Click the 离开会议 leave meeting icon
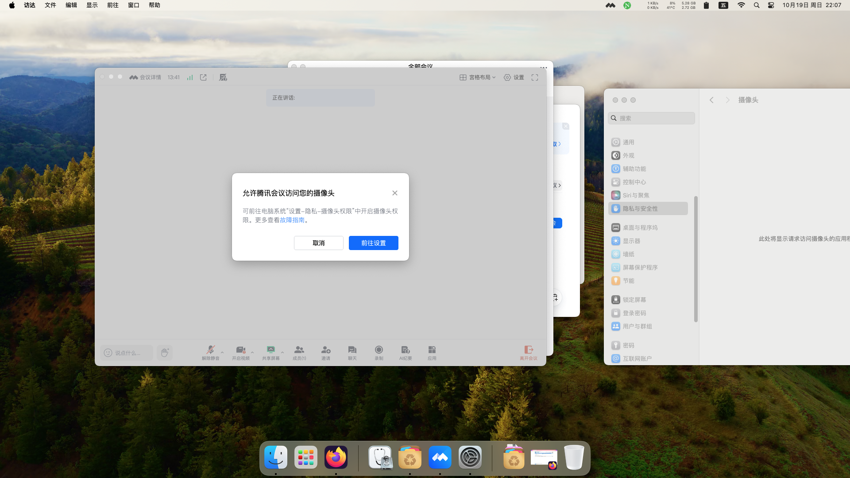Image resolution: width=850 pixels, height=478 pixels. [x=529, y=350]
